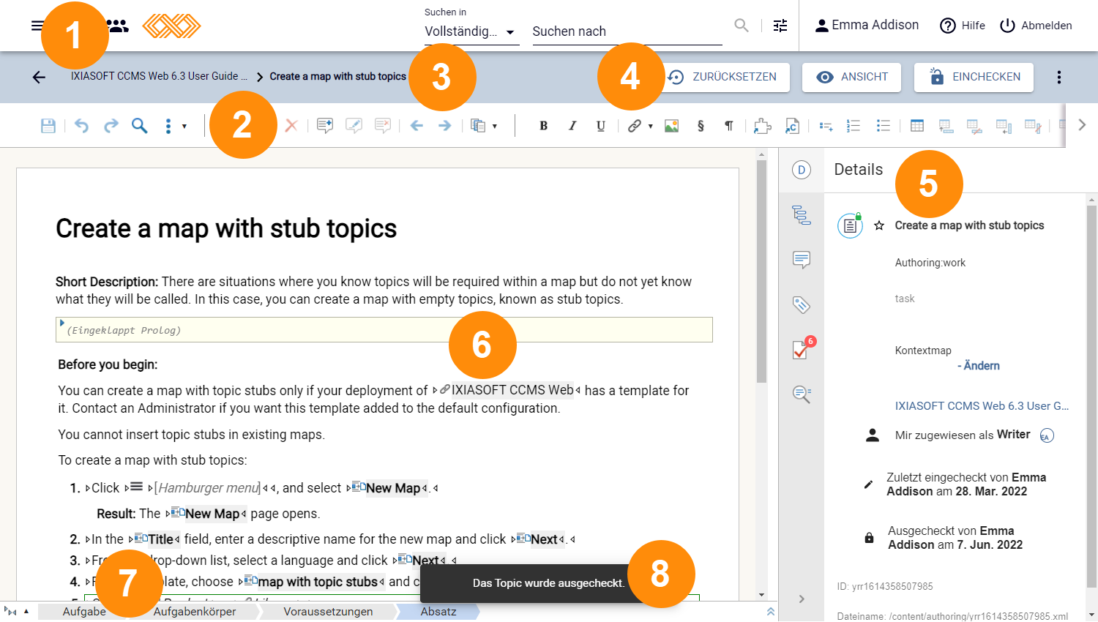Open Emma Addison user profile
The height and width of the screenshot is (622, 1098).
867,26
